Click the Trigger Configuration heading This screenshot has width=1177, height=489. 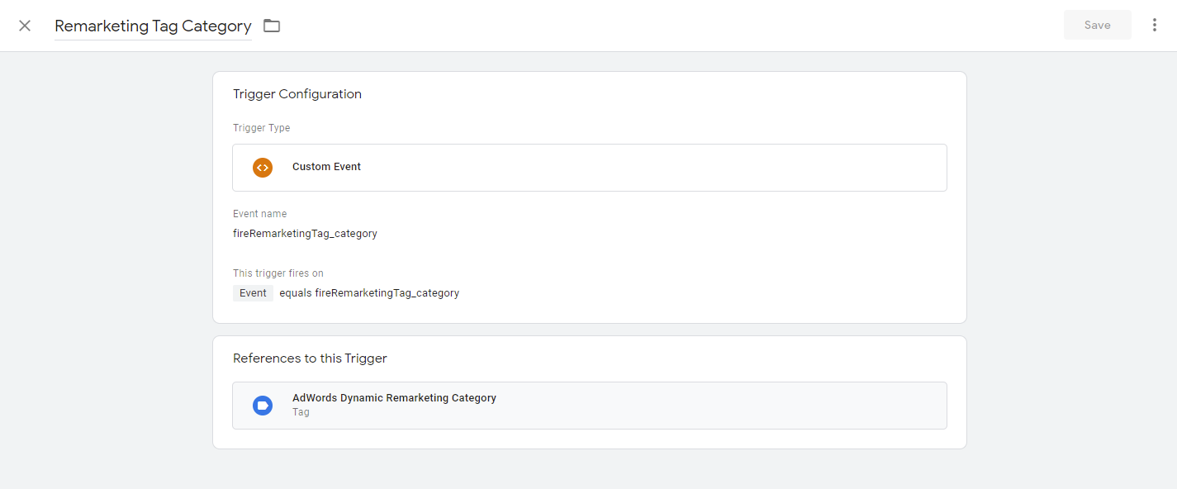297,94
